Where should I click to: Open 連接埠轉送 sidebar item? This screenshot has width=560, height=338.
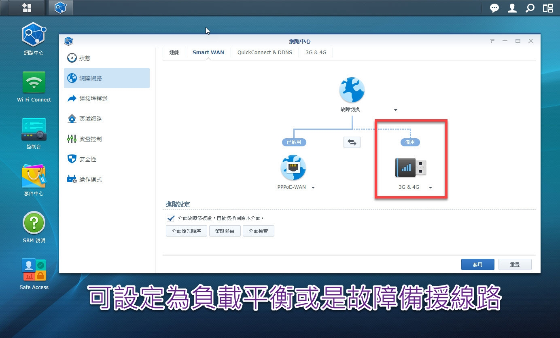[x=107, y=98]
